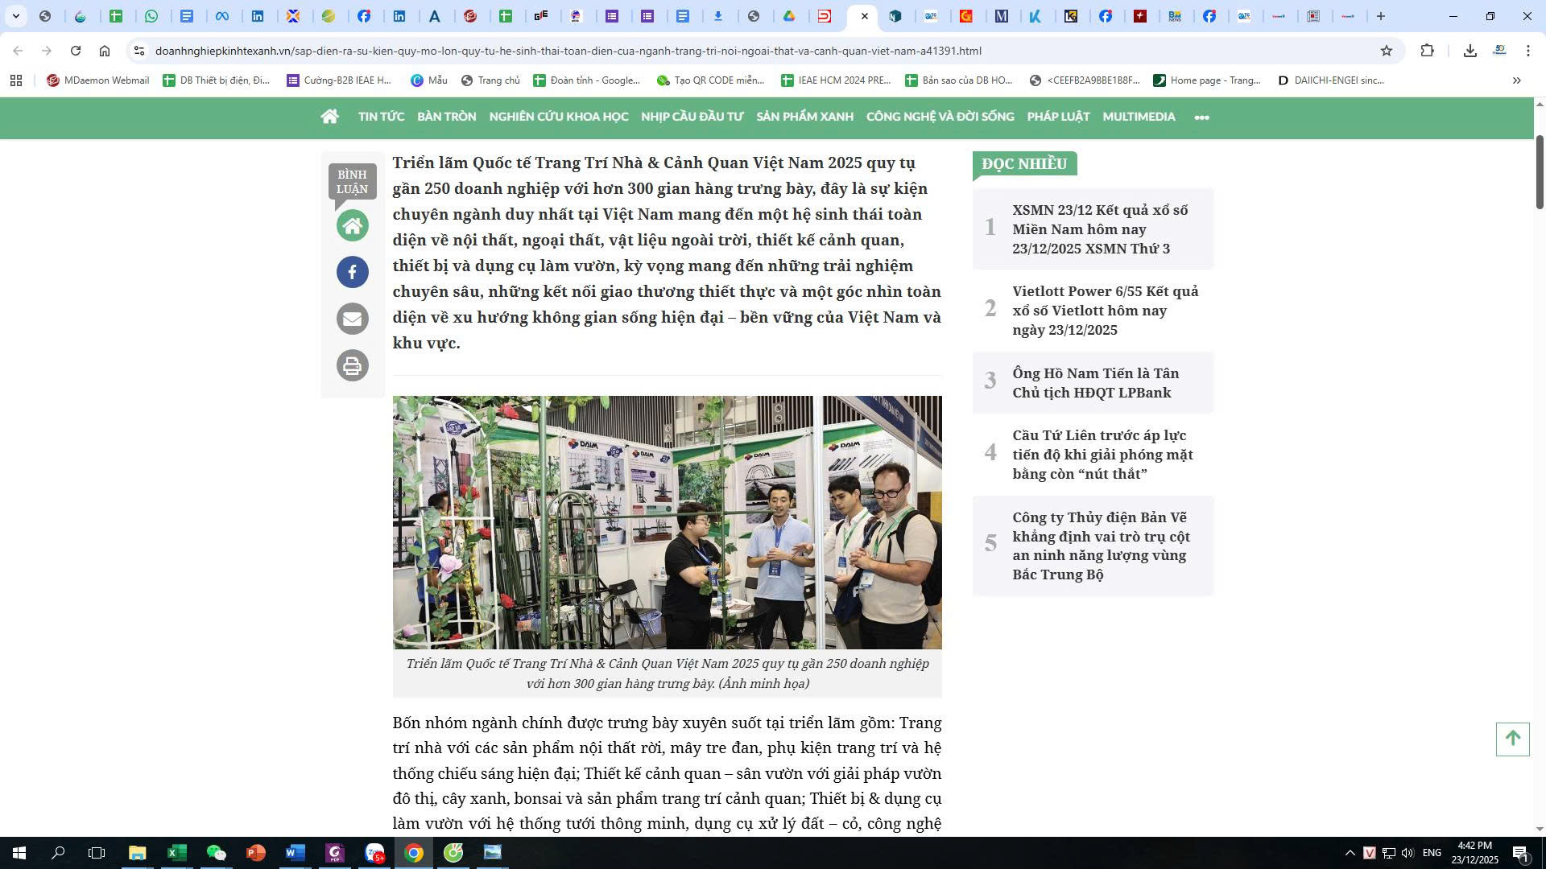Open the tab search dropdown arrow
The image size is (1546, 869).
click(15, 16)
